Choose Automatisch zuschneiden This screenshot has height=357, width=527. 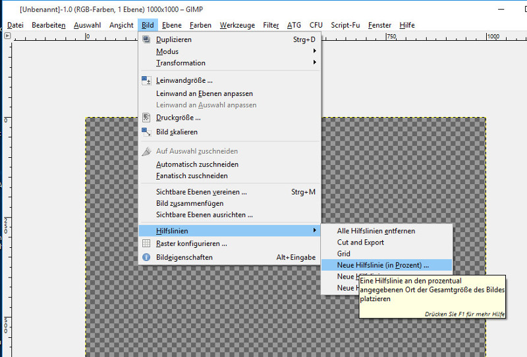[x=229, y=164]
